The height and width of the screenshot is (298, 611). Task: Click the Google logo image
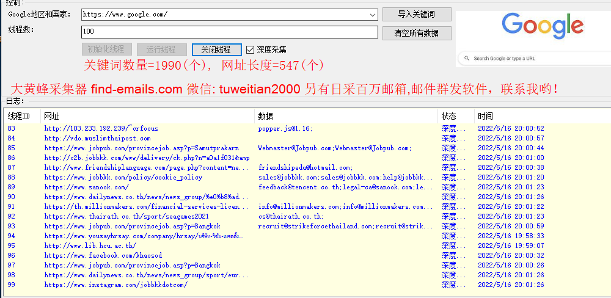pos(543,25)
